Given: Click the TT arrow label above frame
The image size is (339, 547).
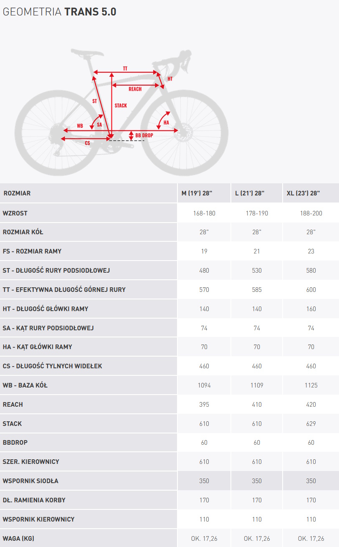Looking at the screenshot, I should click(x=125, y=68).
